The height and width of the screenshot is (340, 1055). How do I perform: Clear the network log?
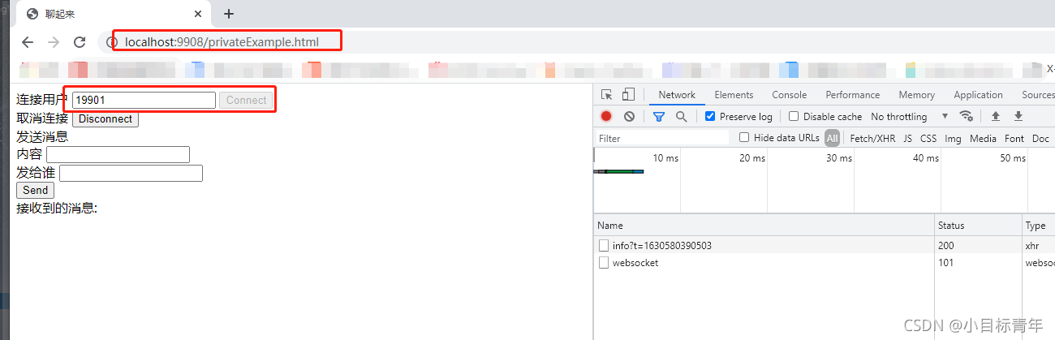coord(629,116)
